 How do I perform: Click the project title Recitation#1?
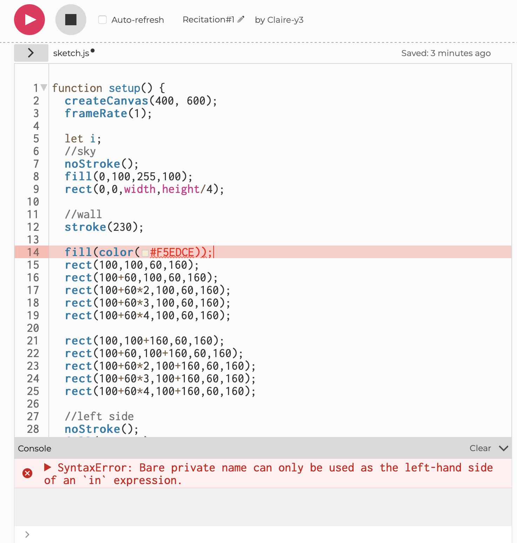click(x=208, y=20)
